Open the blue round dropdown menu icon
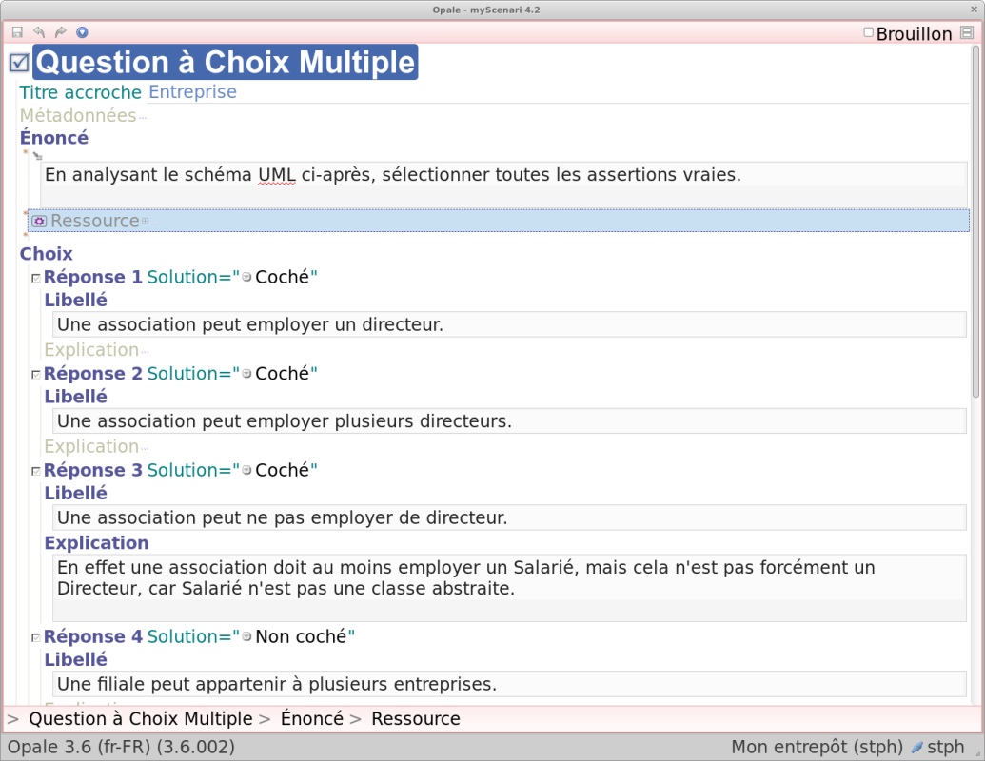 click(x=82, y=32)
